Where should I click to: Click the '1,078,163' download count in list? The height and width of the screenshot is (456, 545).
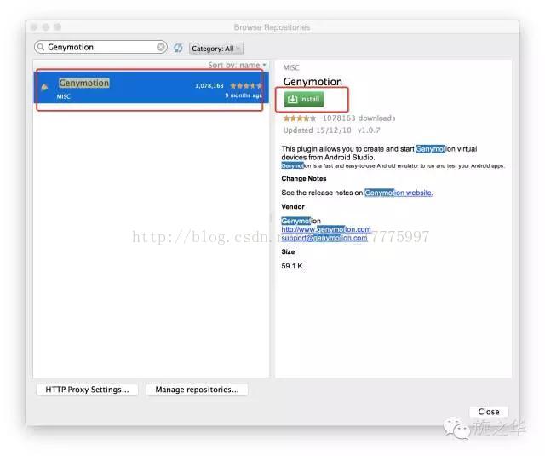(x=209, y=85)
